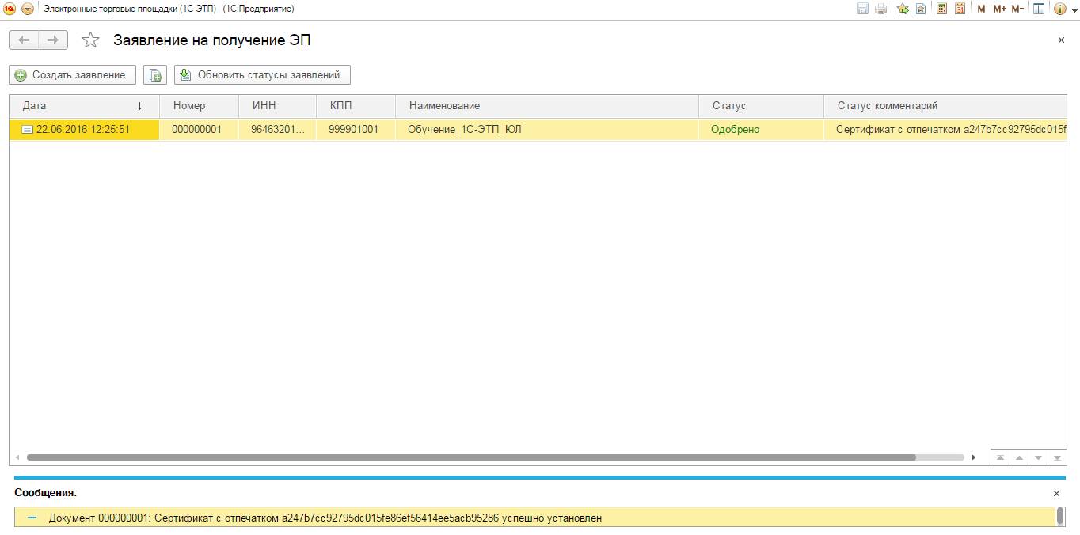The width and height of the screenshot is (1080, 535).
Task: Move down one row navigation button
Action: click(x=1038, y=457)
